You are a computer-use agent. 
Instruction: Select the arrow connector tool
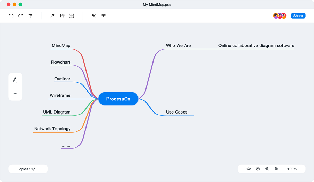(x=52, y=16)
